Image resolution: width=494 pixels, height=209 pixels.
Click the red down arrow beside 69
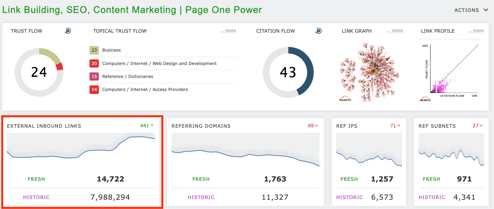(x=316, y=126)
